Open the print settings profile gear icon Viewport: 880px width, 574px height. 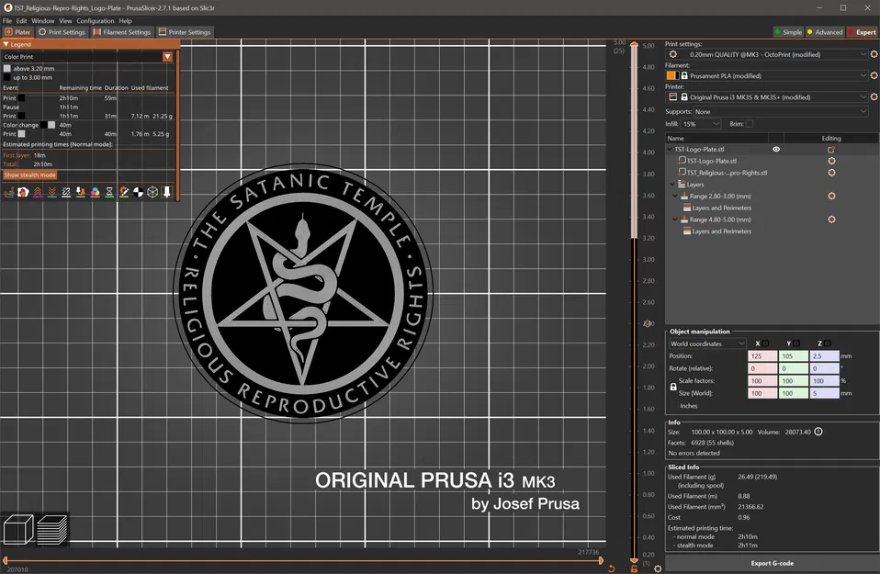(x=874, y=54)
